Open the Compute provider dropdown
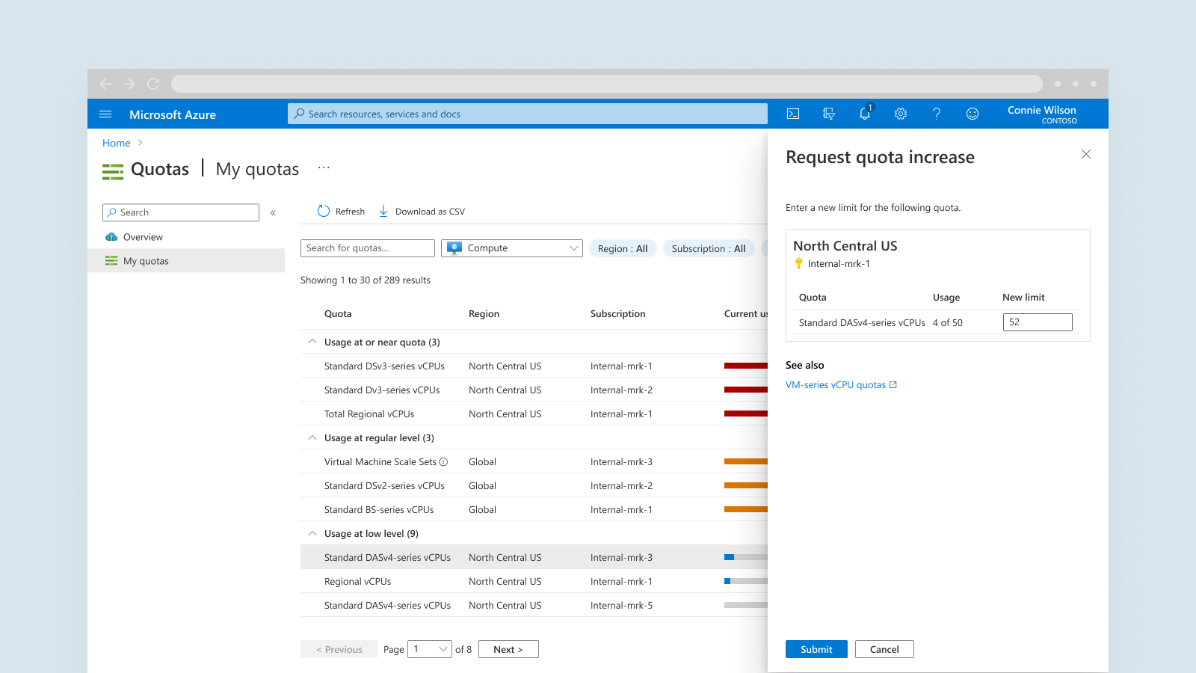Image resolution: width=1196 pixels, height=673 pixels. point(512,248)
